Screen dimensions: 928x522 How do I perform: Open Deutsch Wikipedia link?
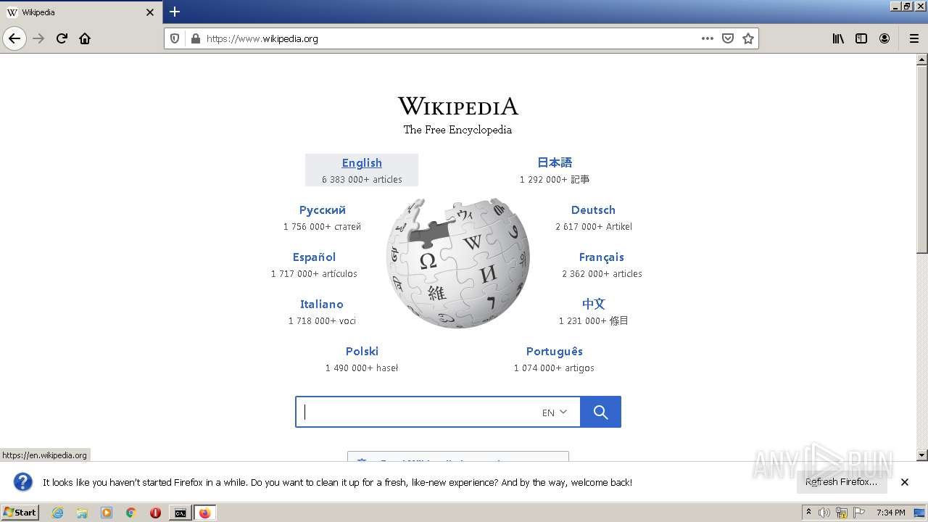[x=593, y=210]
